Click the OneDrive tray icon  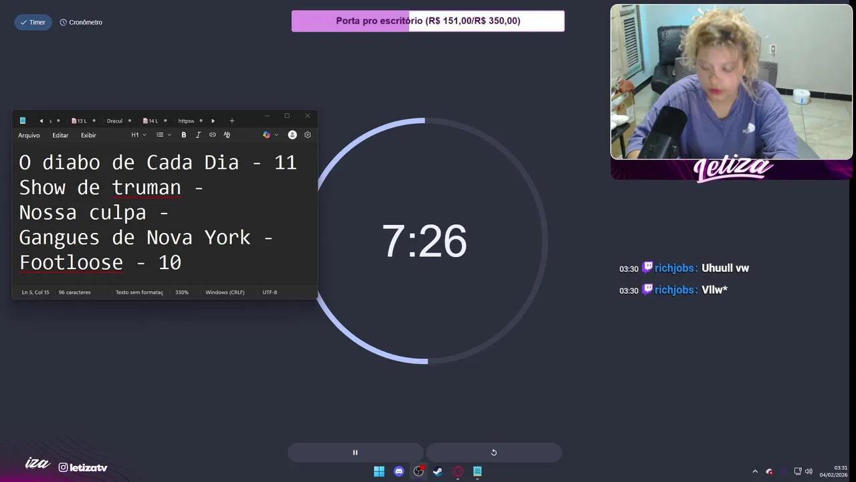pos(770,471)
